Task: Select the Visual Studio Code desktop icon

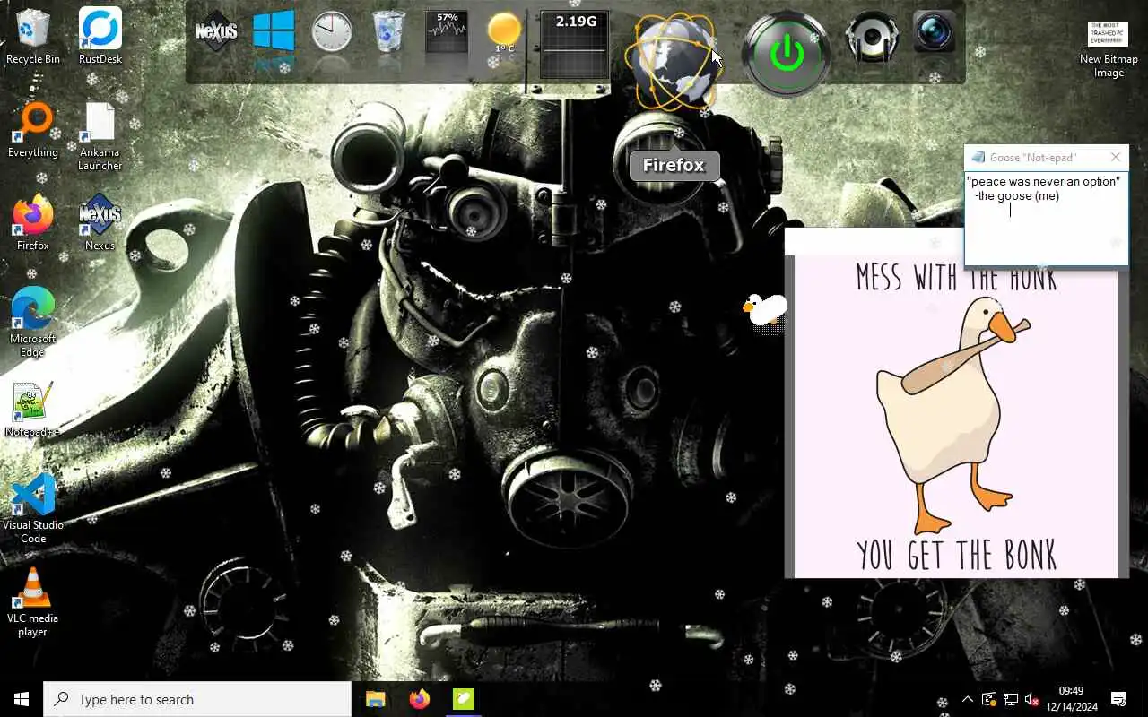Action: click(33, 509)
